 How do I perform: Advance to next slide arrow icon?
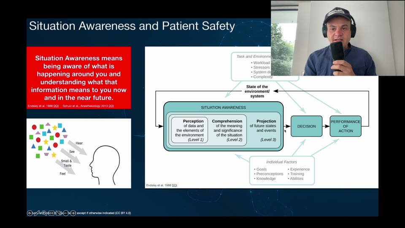(x=73, y=213)
